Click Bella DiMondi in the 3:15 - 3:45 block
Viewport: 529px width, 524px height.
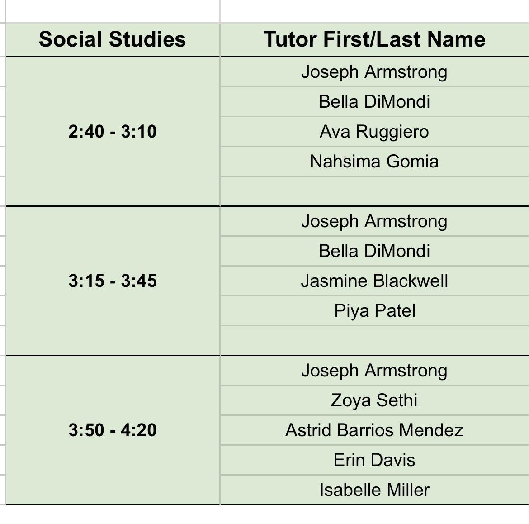click(374, 251)
